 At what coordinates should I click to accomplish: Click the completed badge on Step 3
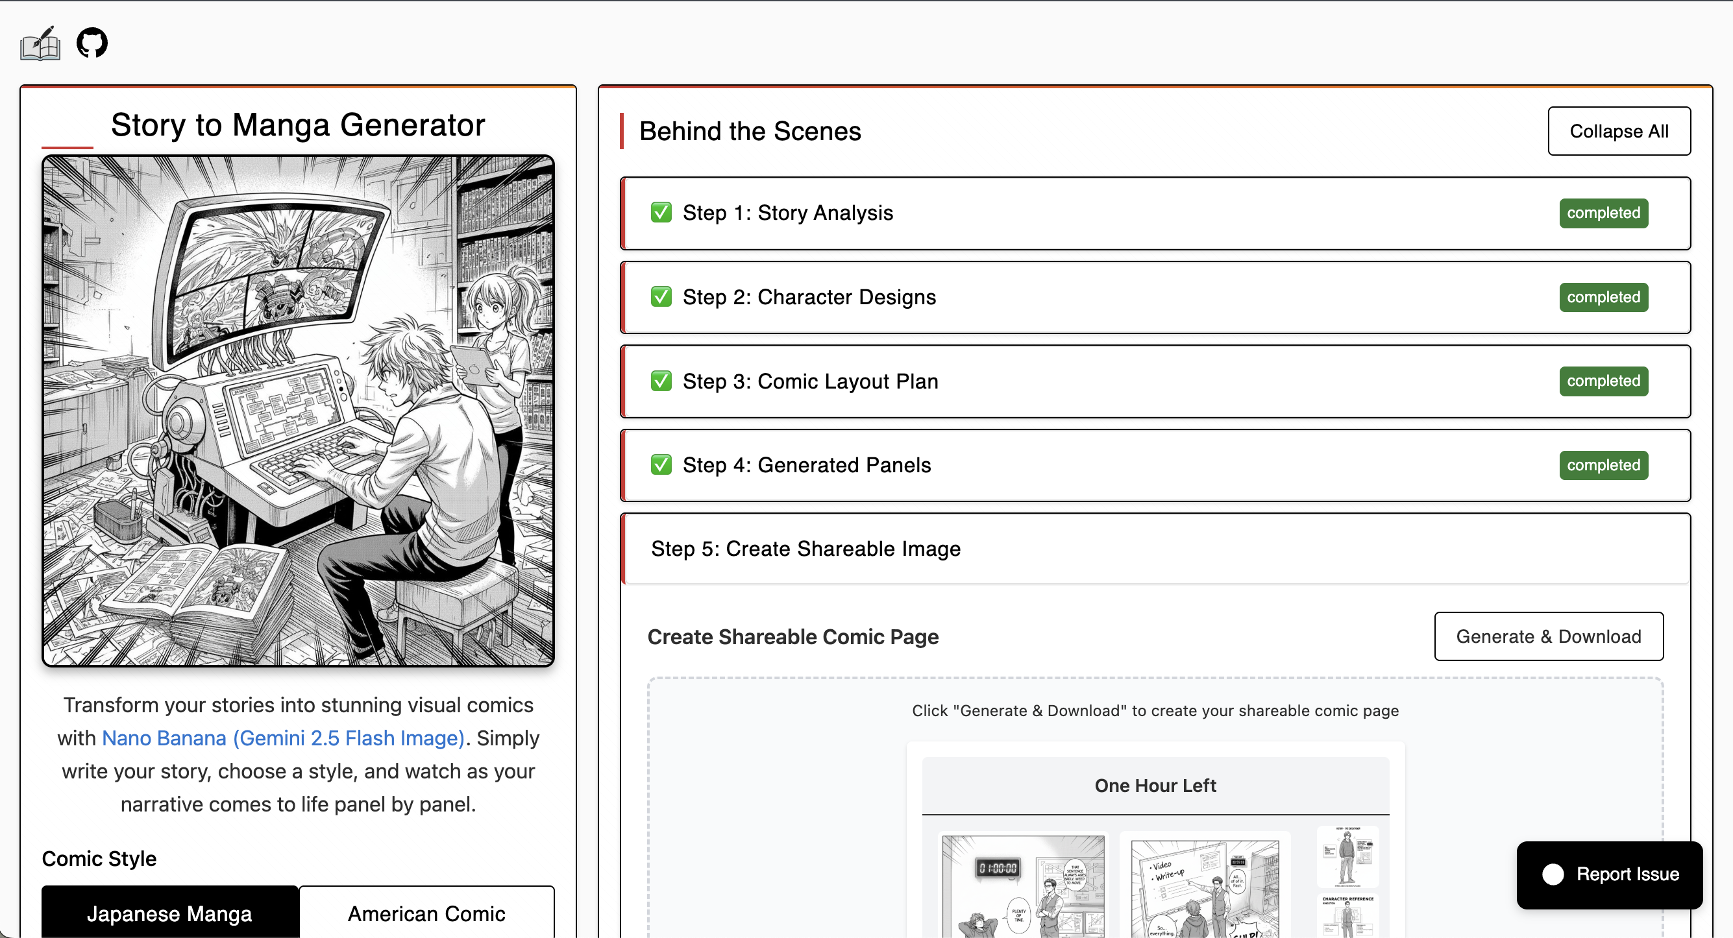click(x=1603, y=381)
